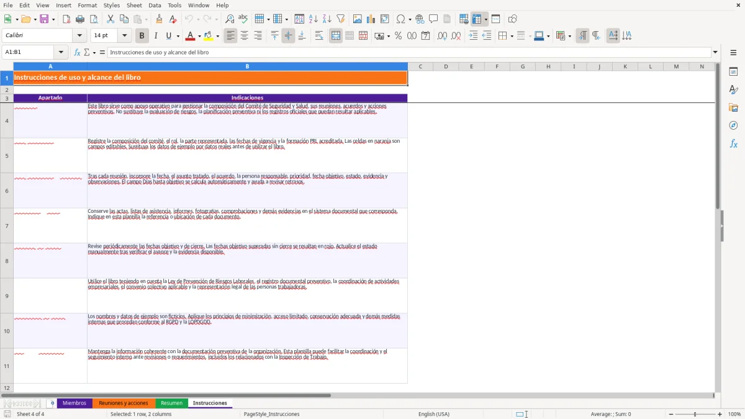
Task: Toggle Center Vertically alignment
Action: (x=288, y=36)
